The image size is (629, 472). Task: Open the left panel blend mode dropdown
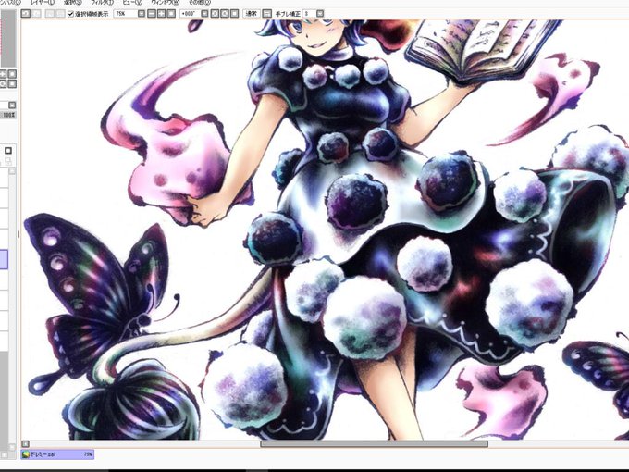click(x=12, y=106)
